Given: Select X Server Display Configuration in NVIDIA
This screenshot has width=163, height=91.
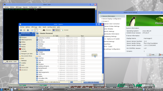Looking at the screenshot, I should pos(111,19).
